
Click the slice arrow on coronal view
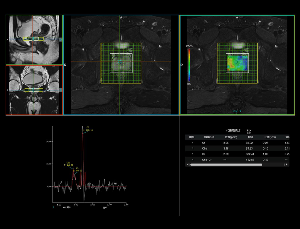coord(60,90)
